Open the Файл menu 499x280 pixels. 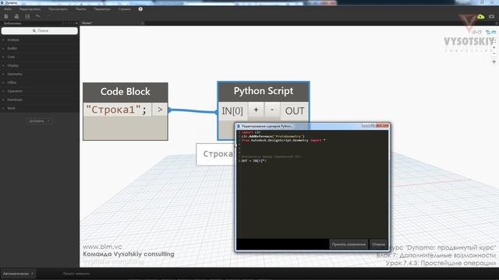coord(8,9)
